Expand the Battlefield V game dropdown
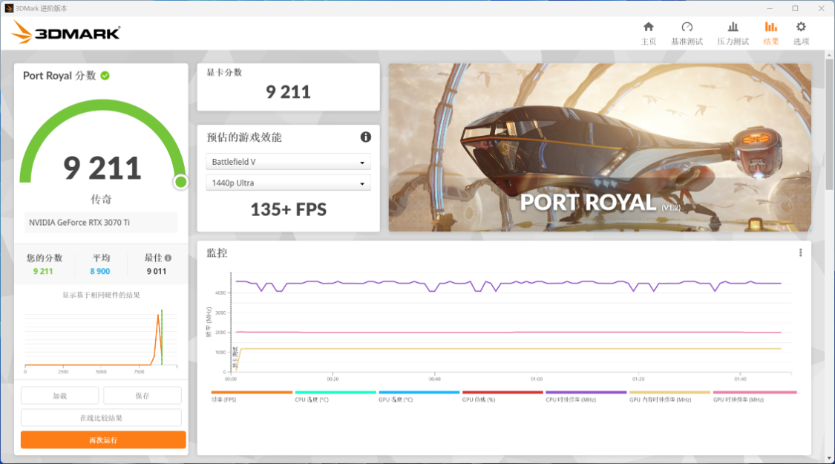This screenshot has height=464, width=835. tap(288, 162)
